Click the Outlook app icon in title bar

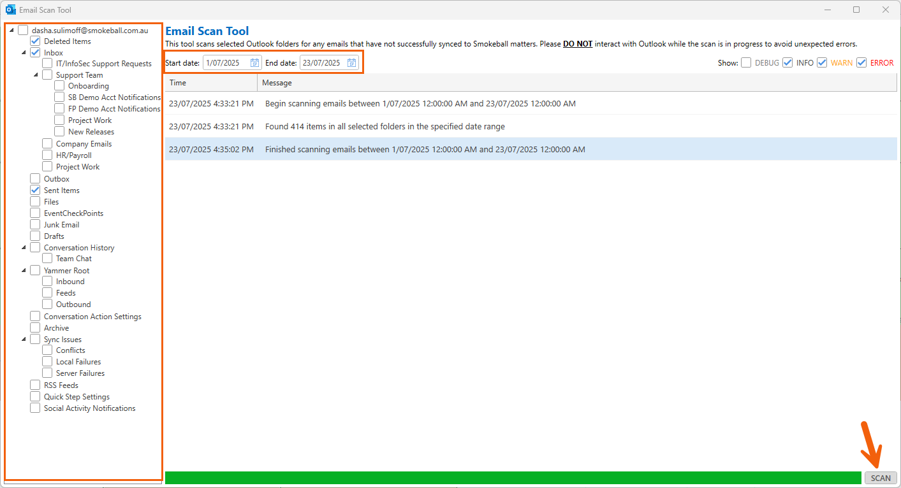click(11, 10)
